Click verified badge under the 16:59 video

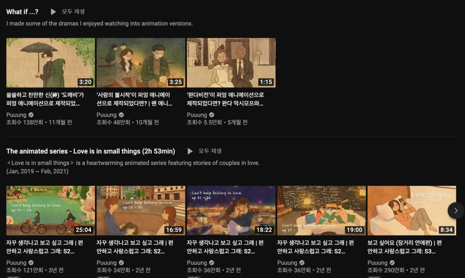tap(121, 262)
